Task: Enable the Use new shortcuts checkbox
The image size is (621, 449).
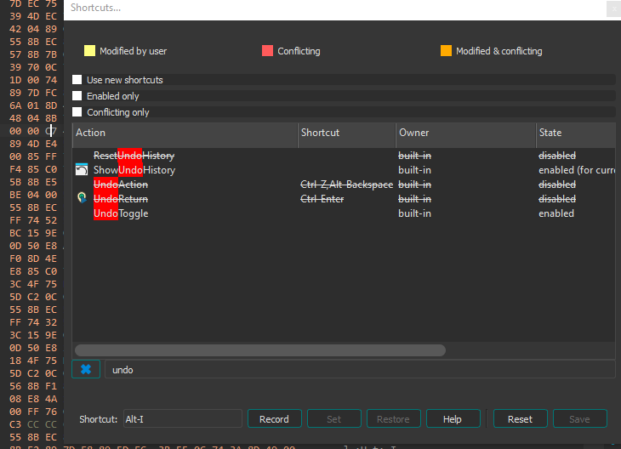Action: click(x=77, y=80)
